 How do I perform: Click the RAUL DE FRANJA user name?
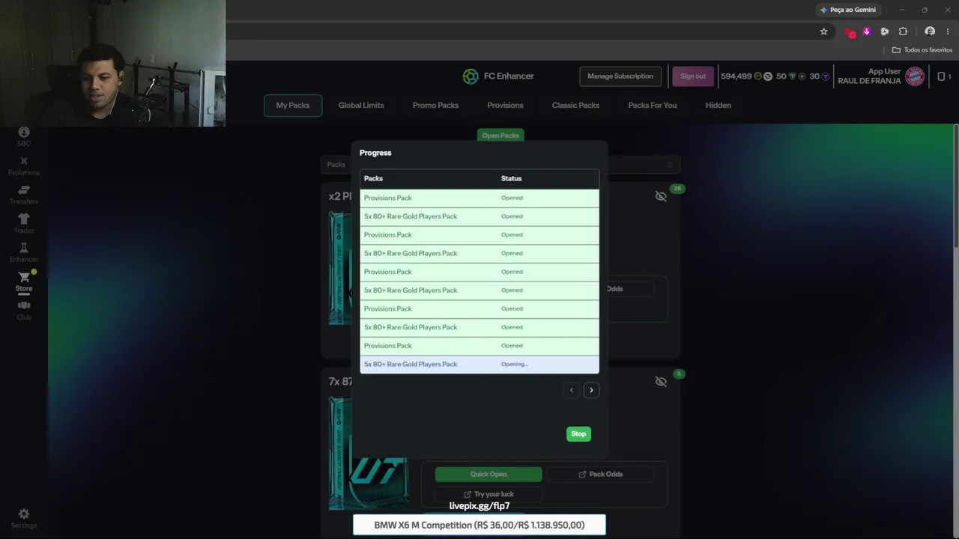(869, 81)
